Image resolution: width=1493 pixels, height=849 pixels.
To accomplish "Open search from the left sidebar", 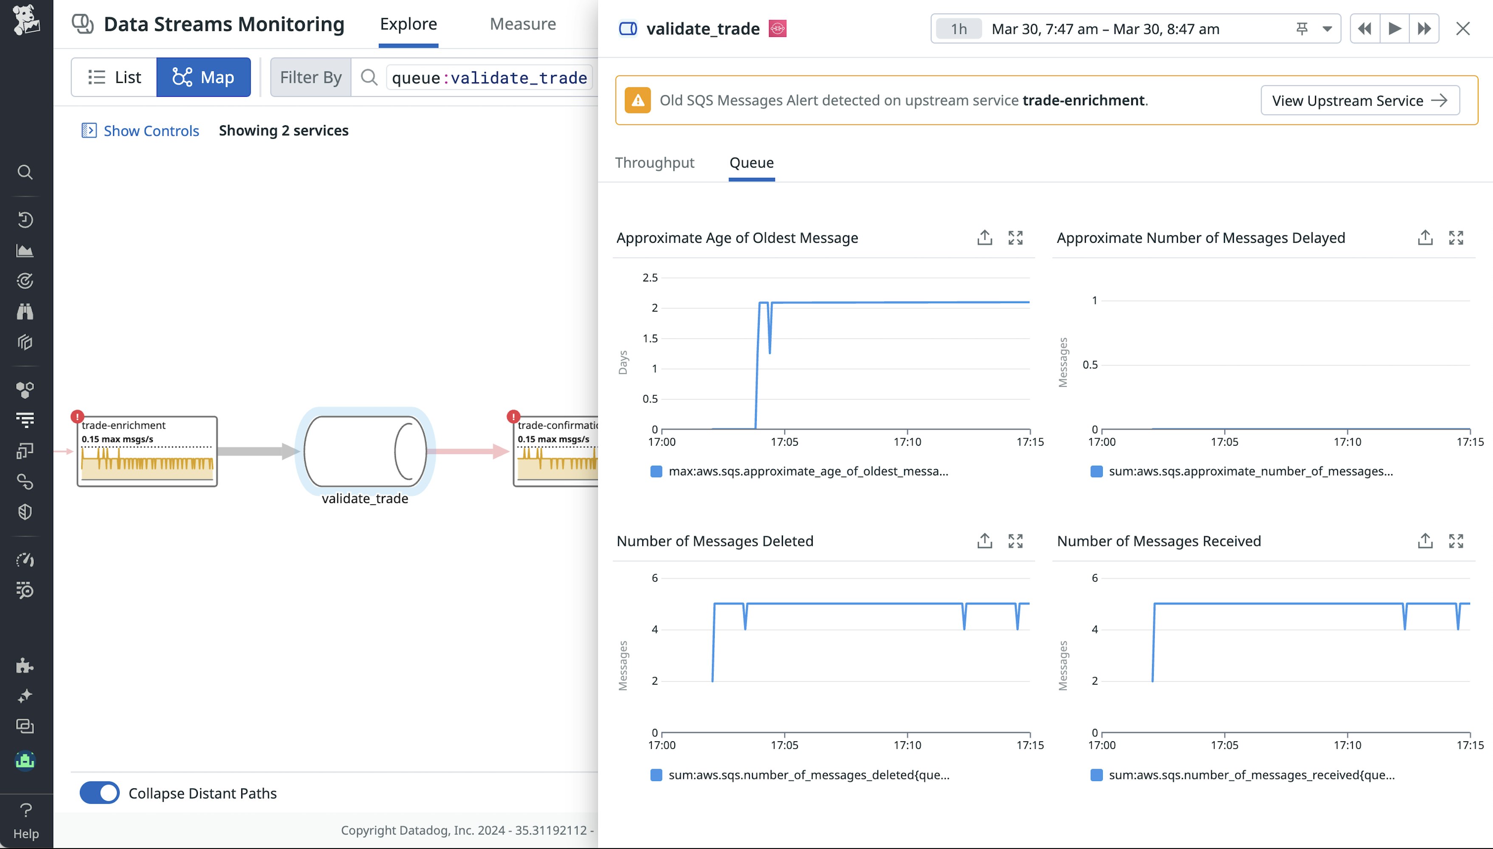I will 25,172.
